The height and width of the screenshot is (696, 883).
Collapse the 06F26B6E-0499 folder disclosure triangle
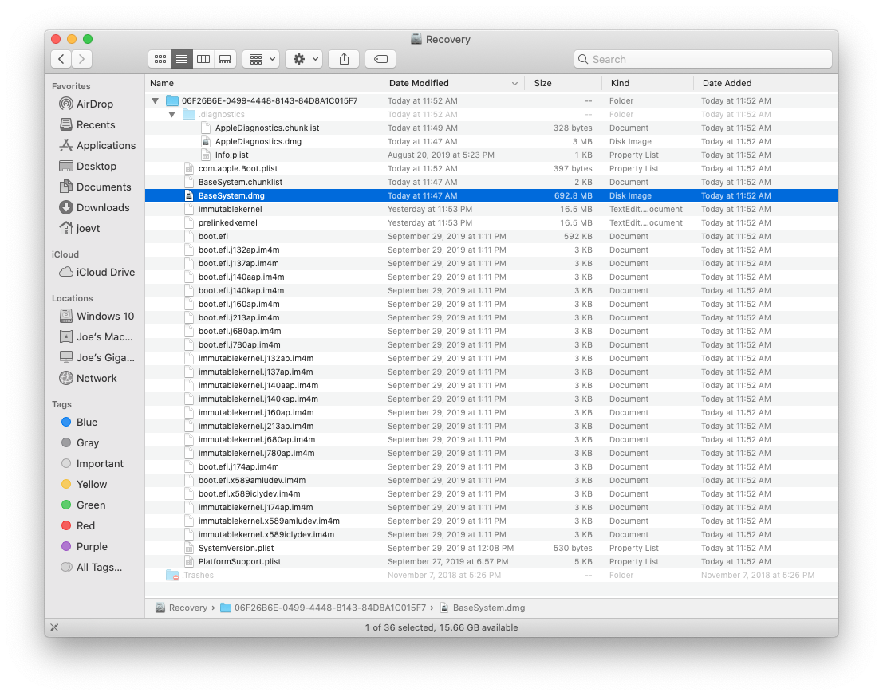[155, 101]
